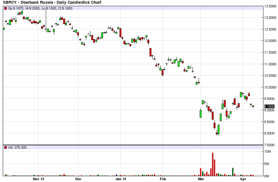
Task: Click the '13.5000' price axis label
Action: 270,6
